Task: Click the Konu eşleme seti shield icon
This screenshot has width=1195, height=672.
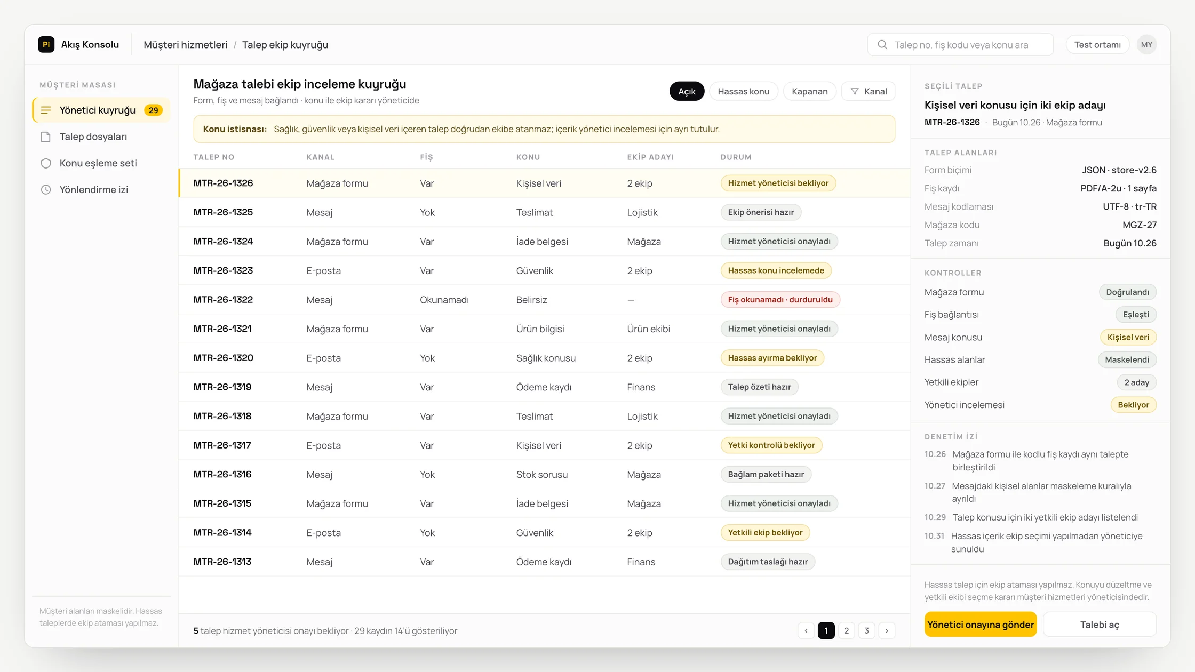Action: pyautogui.click(x=46, y=163)
